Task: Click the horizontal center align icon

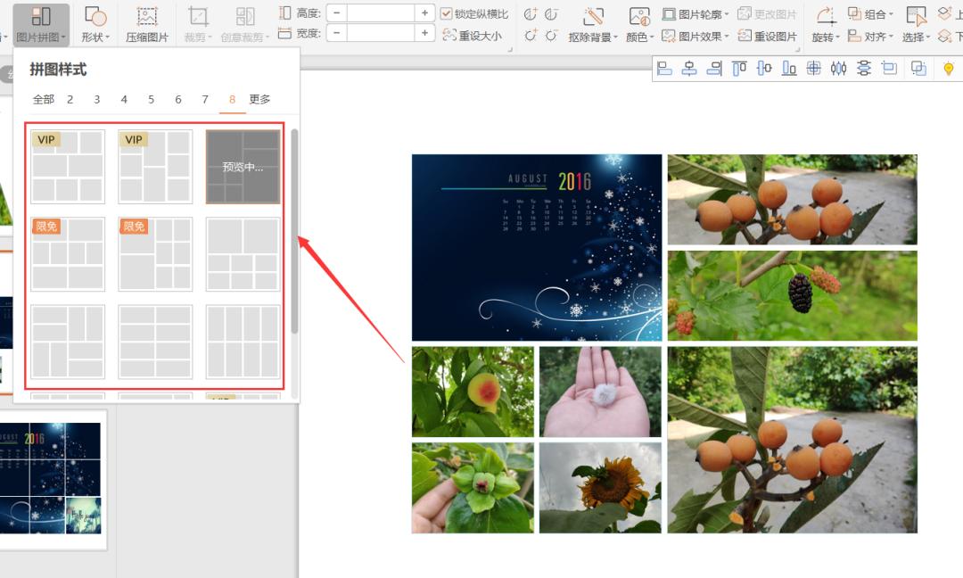Action: [x=689, y=69]
